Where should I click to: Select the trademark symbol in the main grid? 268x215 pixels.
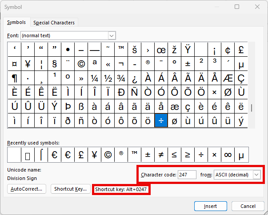(121, 50)
